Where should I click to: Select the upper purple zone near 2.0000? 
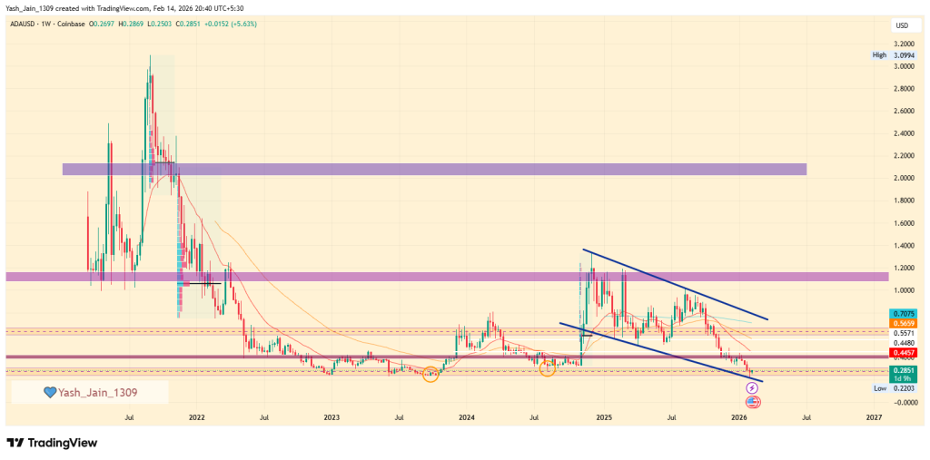click(x=434, y=169)
